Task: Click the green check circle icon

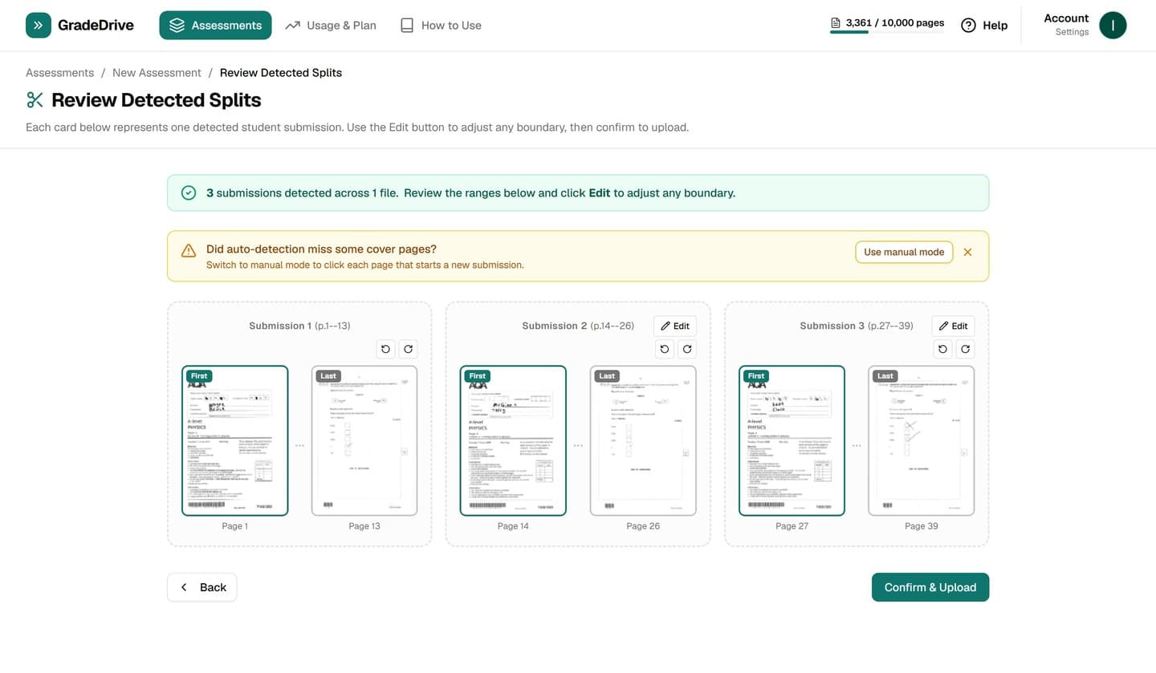Action: pos(189,193)
